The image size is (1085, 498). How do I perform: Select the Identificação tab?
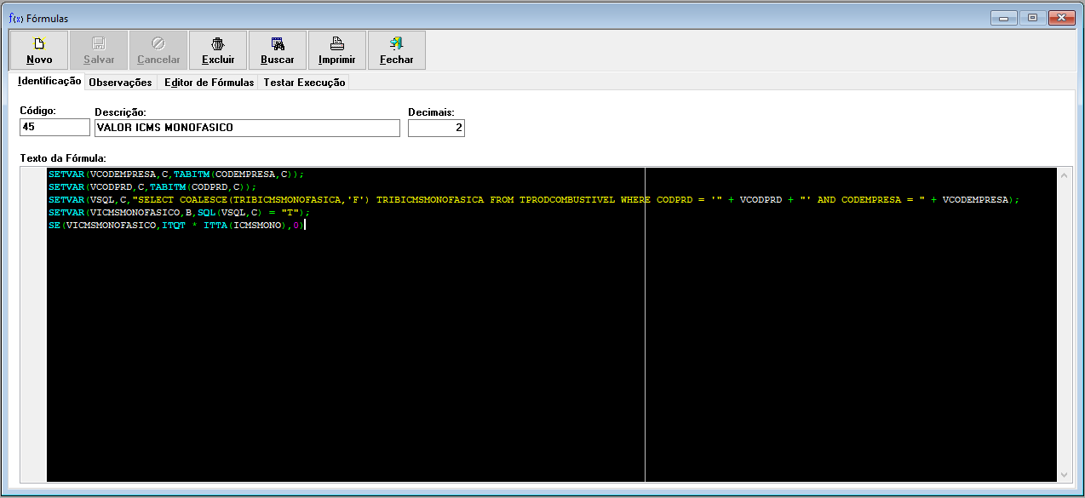[x=49, y=81]
